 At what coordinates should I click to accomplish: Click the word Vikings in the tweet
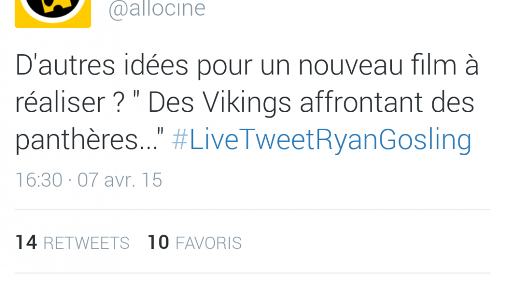(247, 103)
